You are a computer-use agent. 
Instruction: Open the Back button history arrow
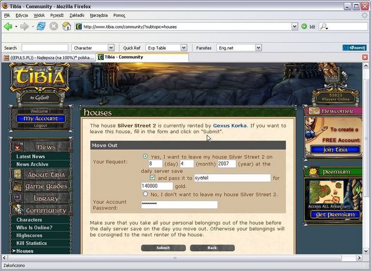point(16,27)
